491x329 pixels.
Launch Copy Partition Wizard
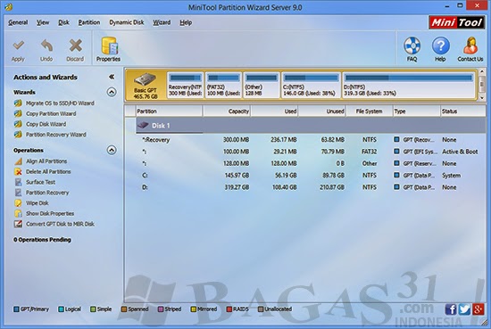(51, 114)
